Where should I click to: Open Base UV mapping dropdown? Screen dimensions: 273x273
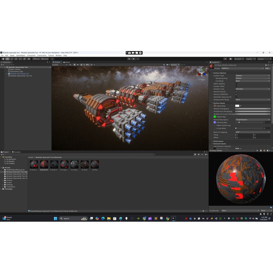253,132
